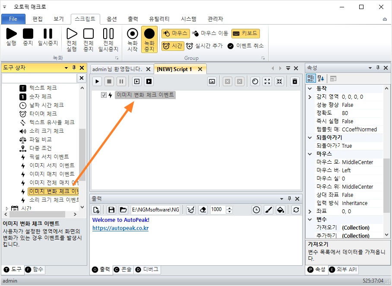392x286 pixels.
Task: Click the clock icon in output panel
Action: click(x=256, y=210)
